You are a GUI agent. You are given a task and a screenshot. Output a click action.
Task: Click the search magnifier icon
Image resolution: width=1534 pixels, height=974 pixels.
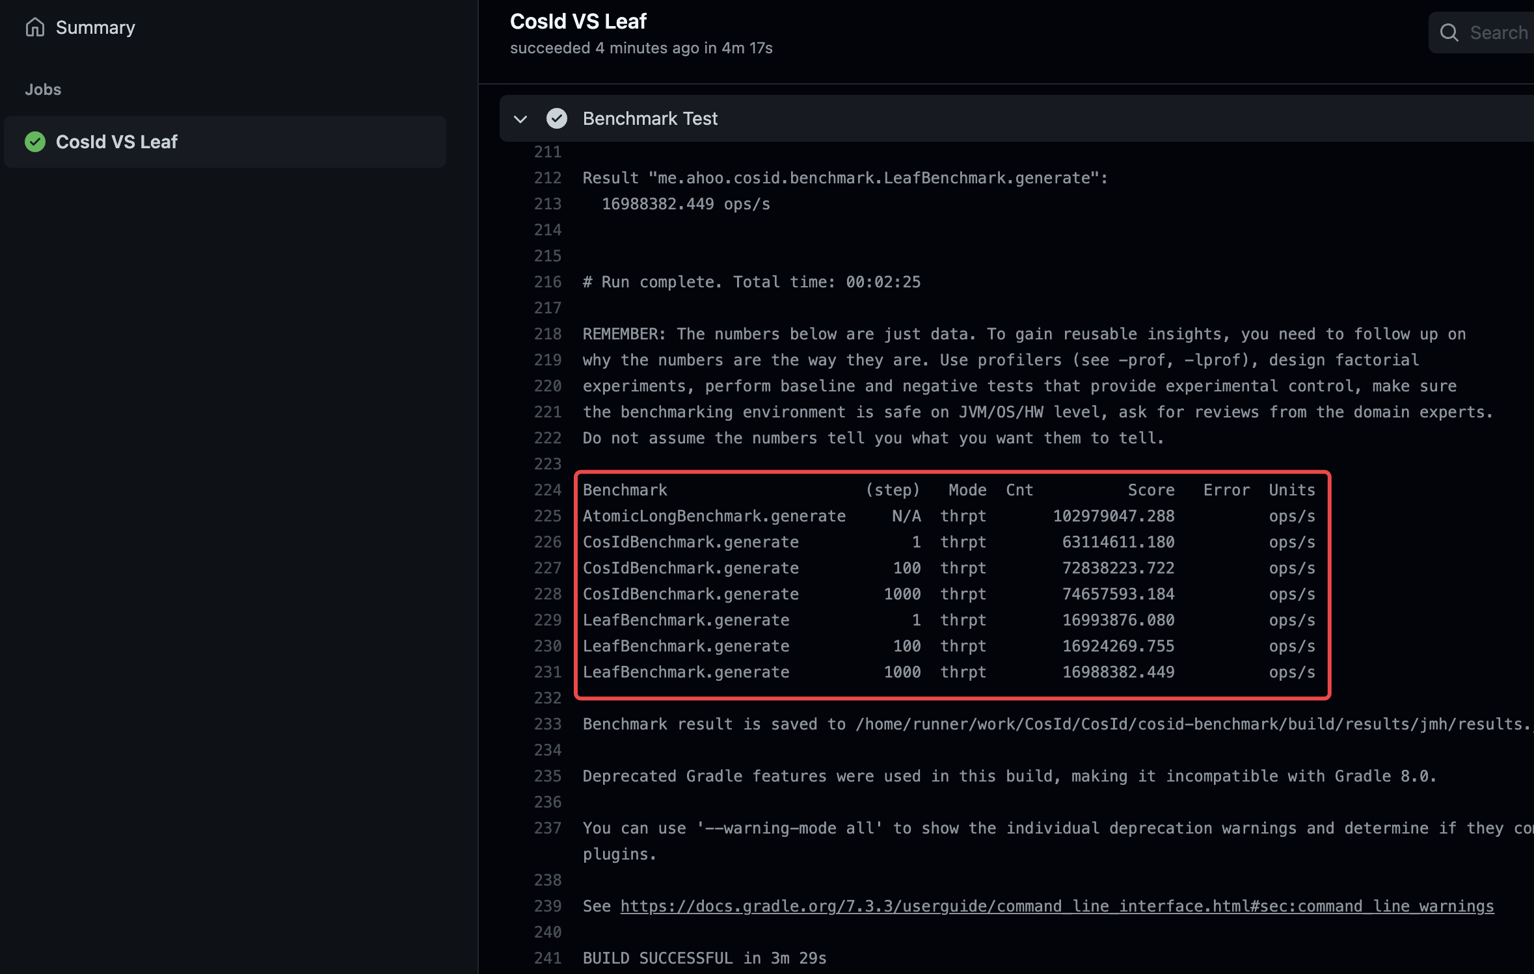[x=1449, y=33]
